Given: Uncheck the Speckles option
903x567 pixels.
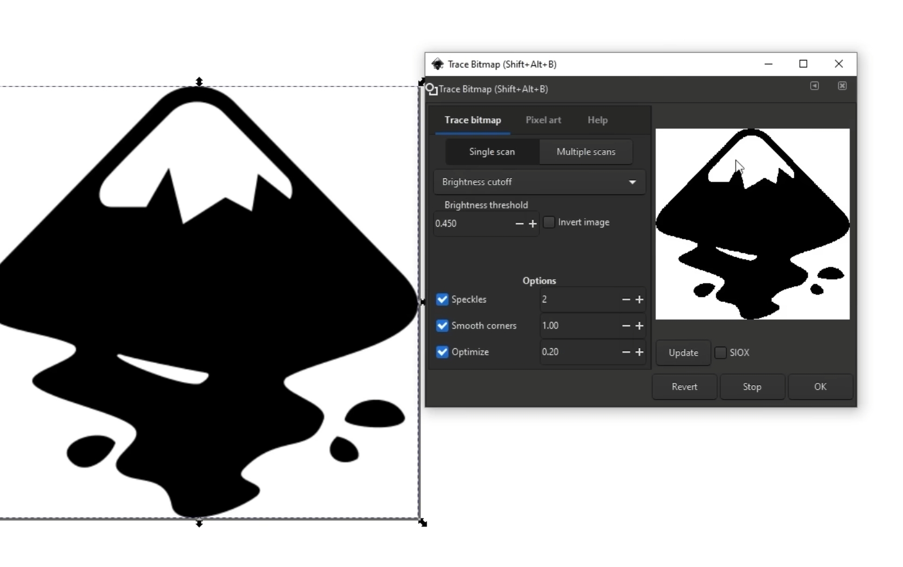Looking at the screenshot, I should [x=442, y=300].
